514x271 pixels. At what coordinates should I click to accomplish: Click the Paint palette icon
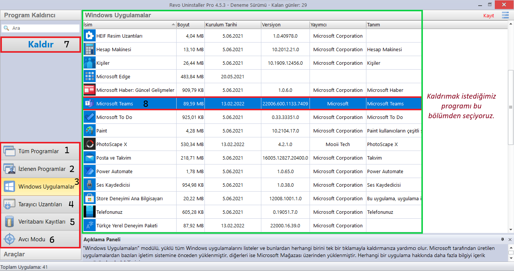(x=90, y=131)
